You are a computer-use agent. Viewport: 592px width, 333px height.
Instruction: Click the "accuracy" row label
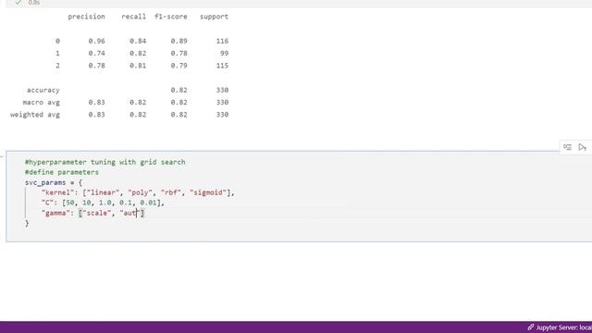(43, 91)
